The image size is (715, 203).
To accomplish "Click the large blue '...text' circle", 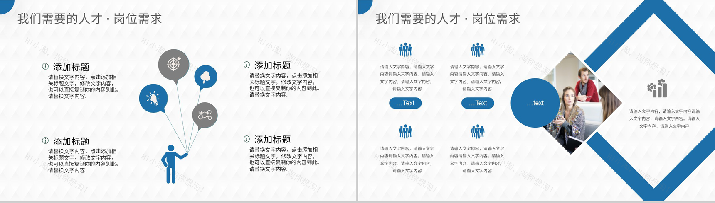I will click(535, 103).
